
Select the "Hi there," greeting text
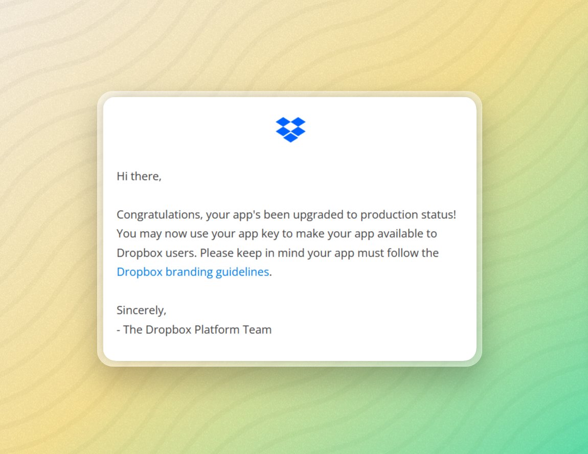139,176
